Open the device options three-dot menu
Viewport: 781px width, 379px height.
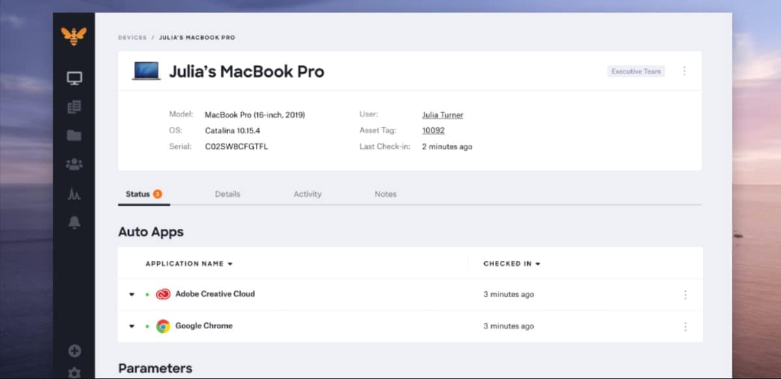(x=684, y=71)
